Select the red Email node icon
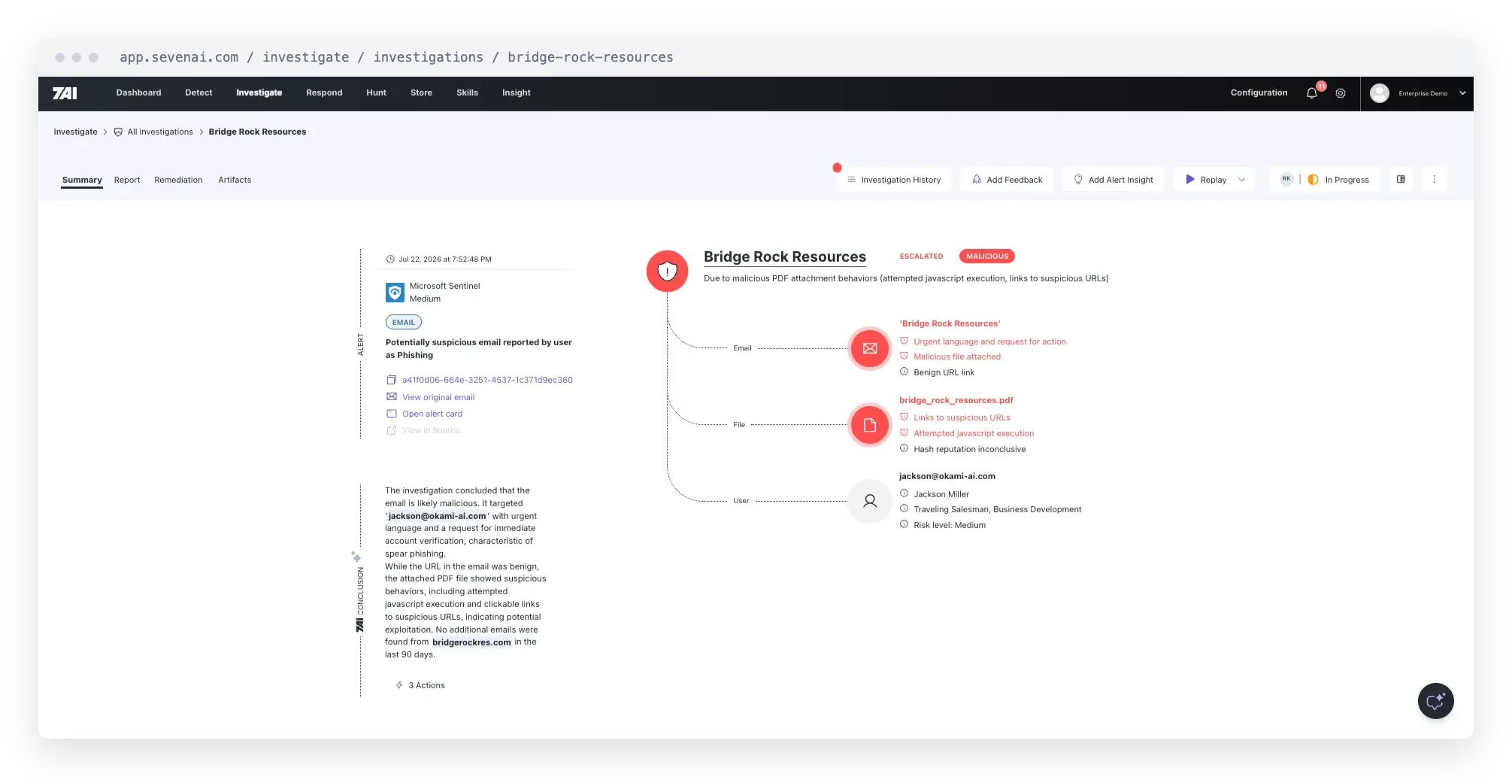1512x777 pixels. point(870,348)
